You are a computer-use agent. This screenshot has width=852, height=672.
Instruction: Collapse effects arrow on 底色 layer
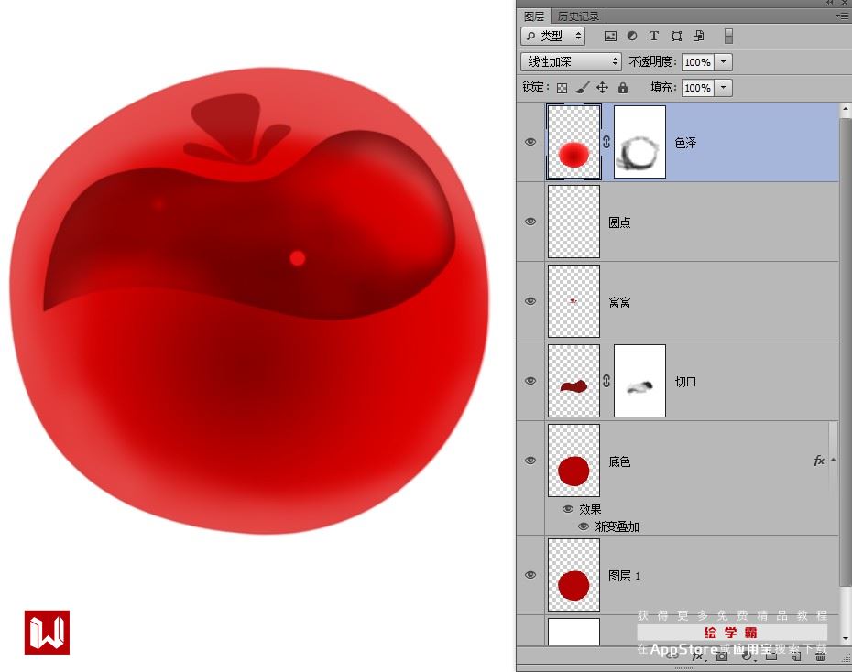834,461
